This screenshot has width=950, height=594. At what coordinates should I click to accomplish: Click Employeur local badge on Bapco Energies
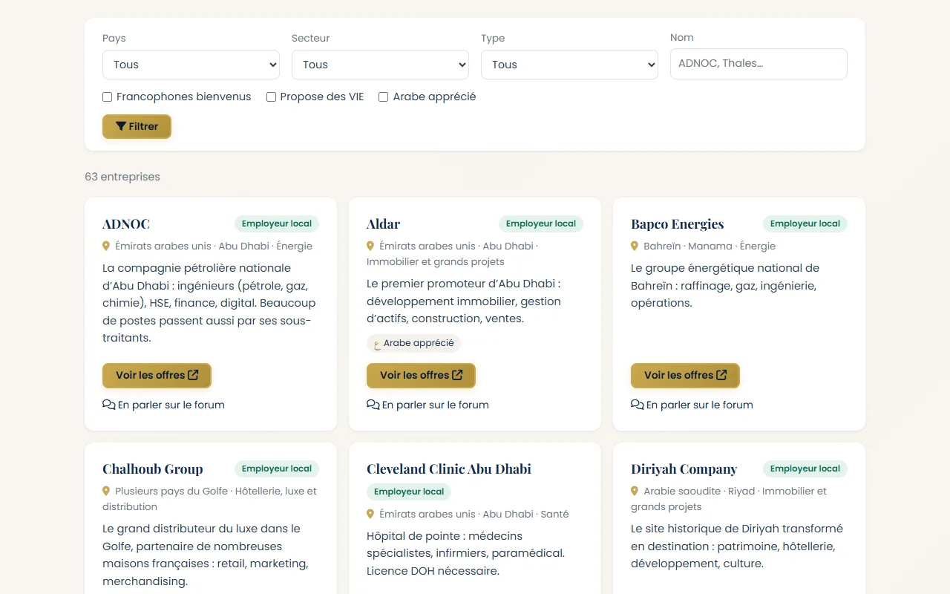pyautogui.click(x=805, y=223)
